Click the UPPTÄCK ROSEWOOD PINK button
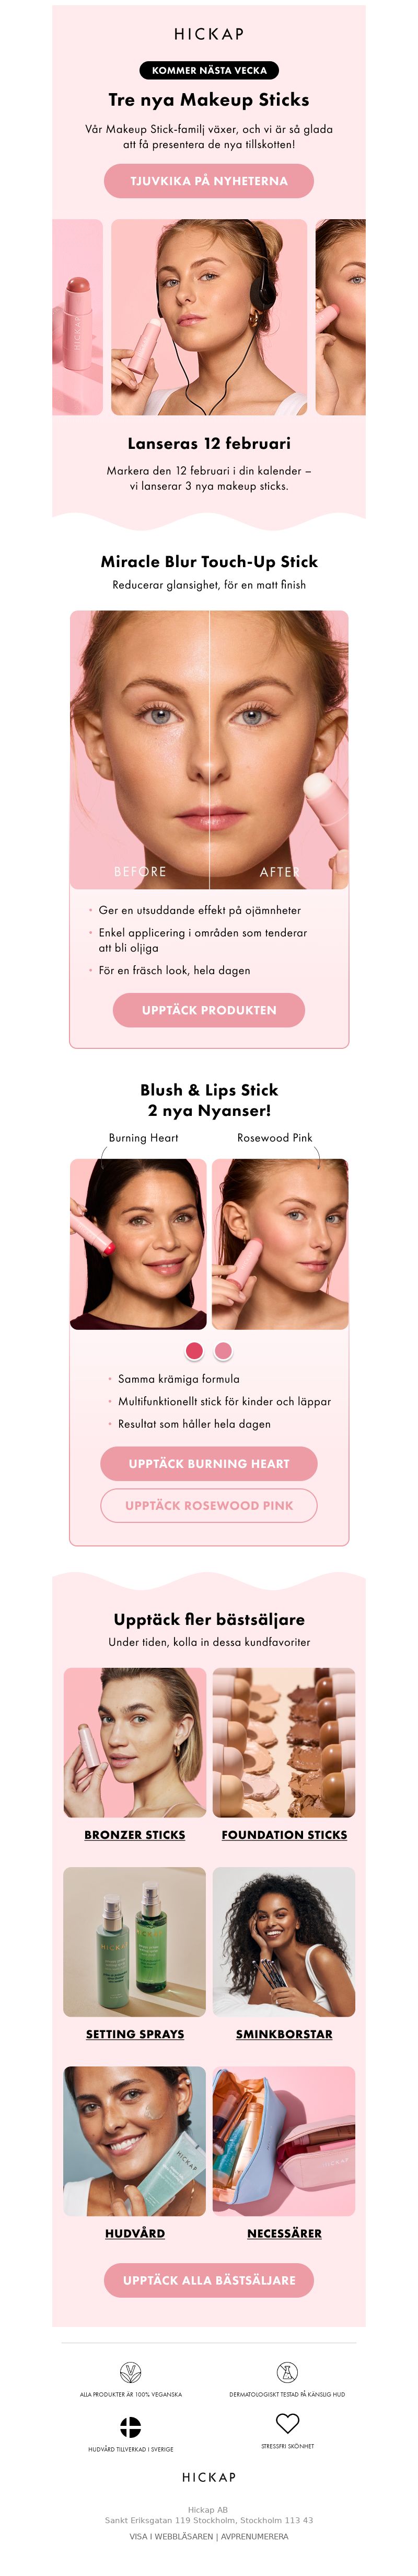418x2576 pixels. coord(210,1505)
